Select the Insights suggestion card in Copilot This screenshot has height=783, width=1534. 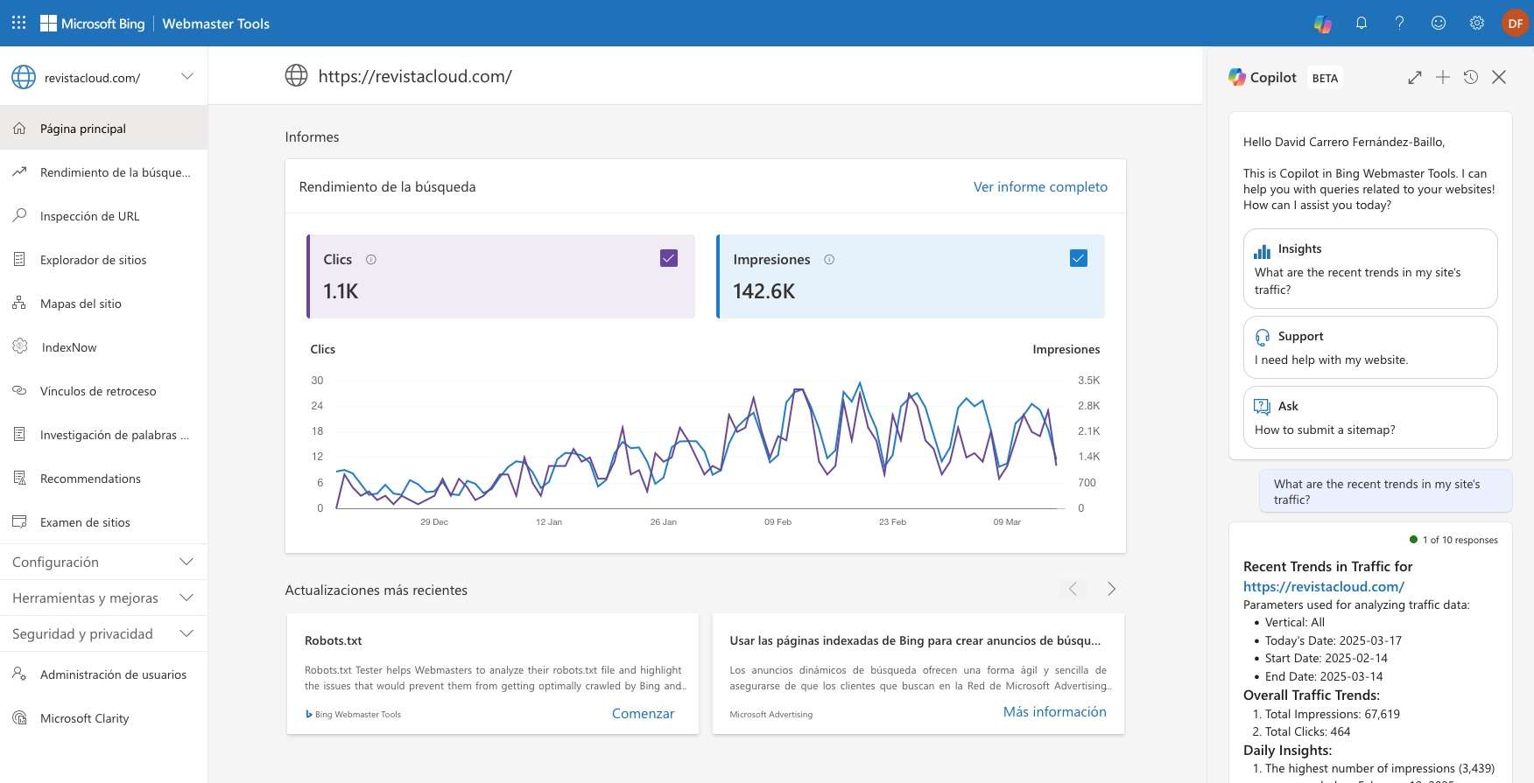coord(1369,269)
